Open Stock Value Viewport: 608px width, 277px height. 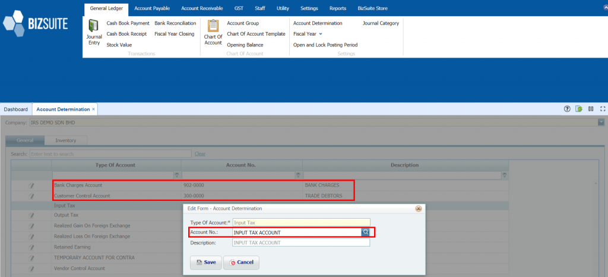tap(119, 45)
